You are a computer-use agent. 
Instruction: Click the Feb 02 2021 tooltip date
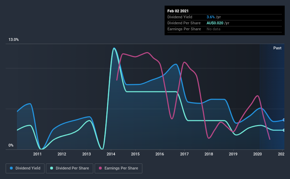(178, 11)
